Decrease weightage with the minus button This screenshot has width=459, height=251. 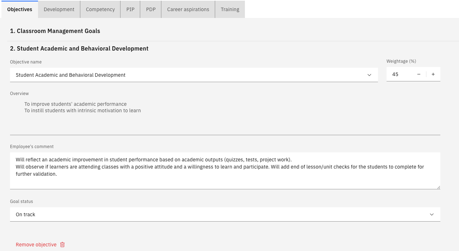419,74
